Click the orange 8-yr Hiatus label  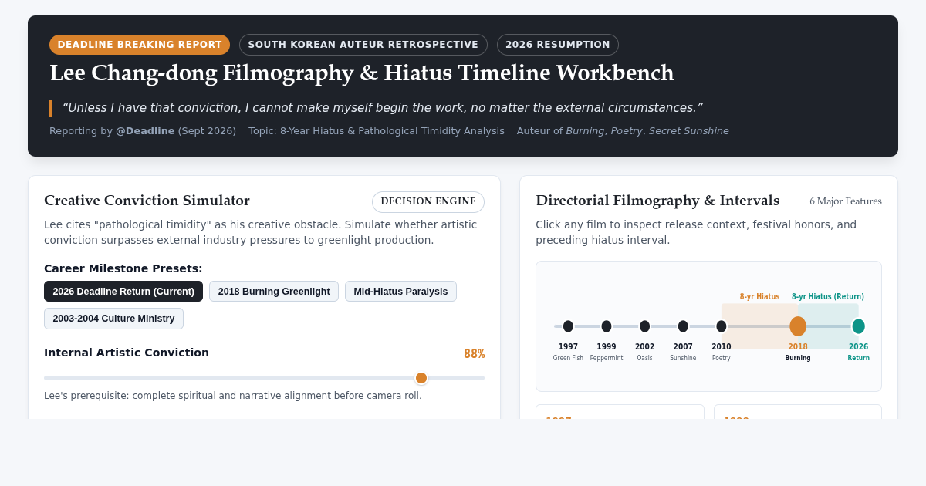[x=759, y=297]
